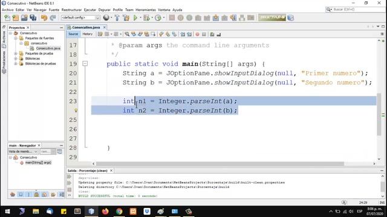This screenshot has width=387, height=217.
Task: Clean and build with the broom-hammer icon
Action: [x=126, y=17]
